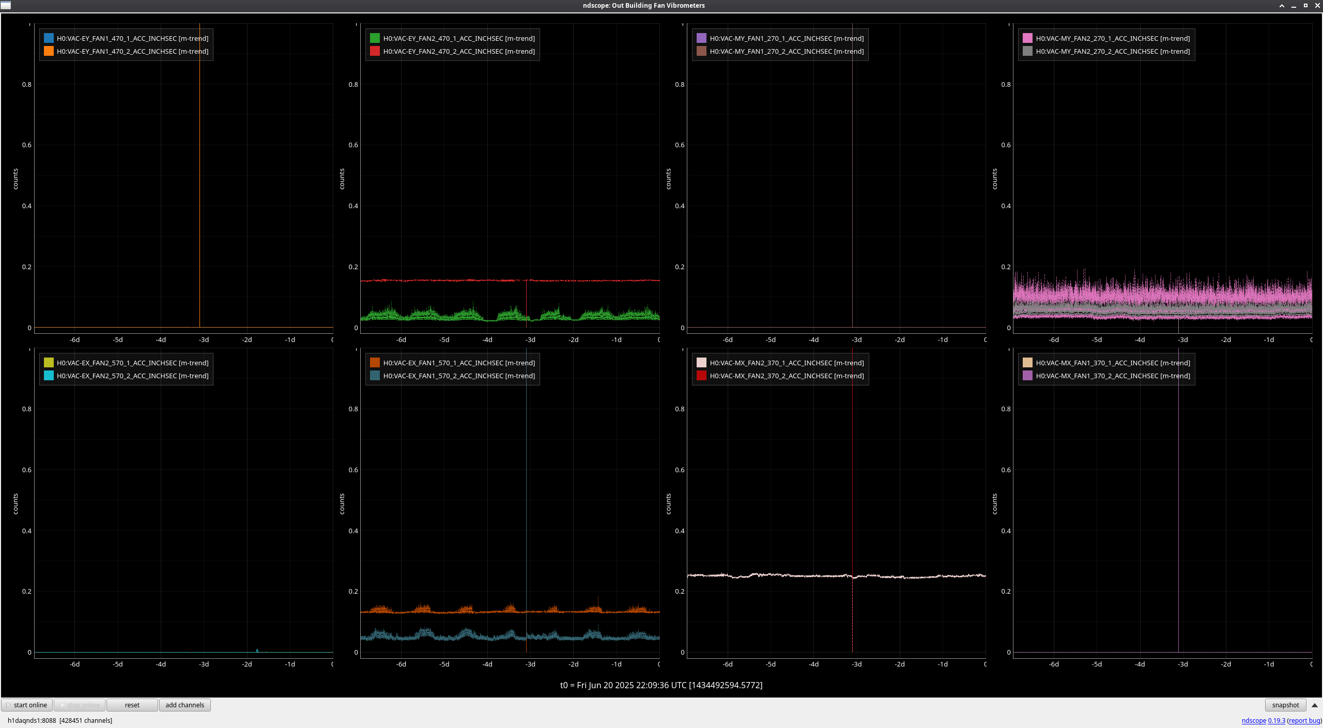Click the -3d tick label under EX FAN2 plot
This screenshot has width=1323, height=728.
click(204, 664)
